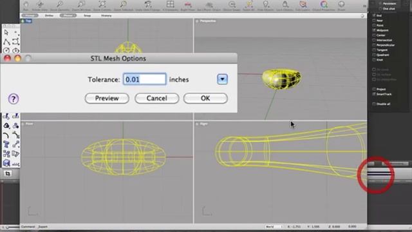Screen dimensions: 412x232
Task: Expand detailed STL mesh options arrow
Action: [x=222, y=79]
